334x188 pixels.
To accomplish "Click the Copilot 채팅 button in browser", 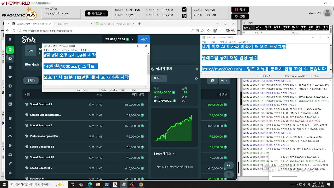I will click(230, 31).
